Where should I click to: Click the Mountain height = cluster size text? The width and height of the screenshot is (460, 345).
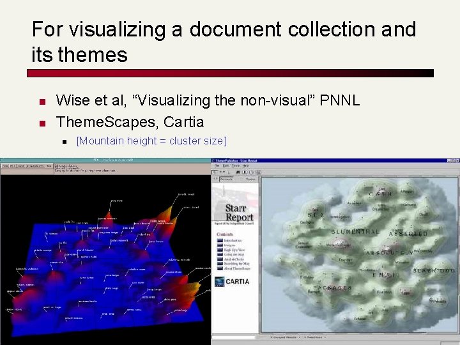pos(151,141)
